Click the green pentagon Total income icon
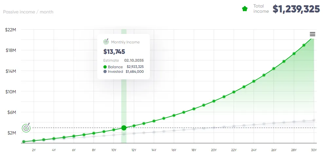The height and width of the screenshot is (157, 323). pyautogui.click(x=245, y=9)
